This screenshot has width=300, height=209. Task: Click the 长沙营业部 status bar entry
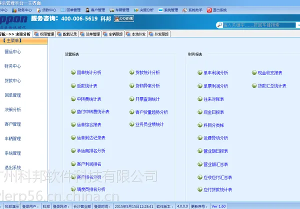point(82,206)
